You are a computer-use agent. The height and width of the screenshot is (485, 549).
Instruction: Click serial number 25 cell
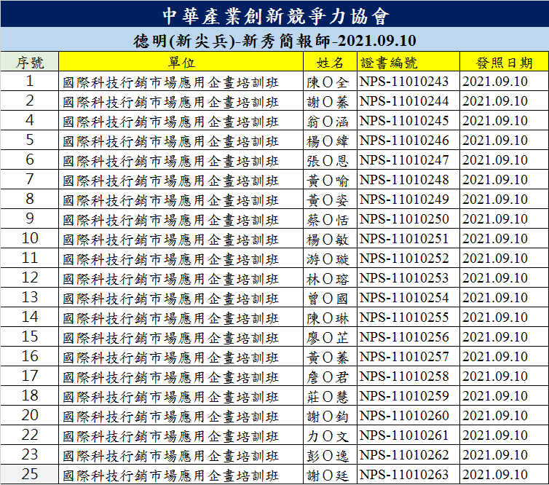pos(30,474)
